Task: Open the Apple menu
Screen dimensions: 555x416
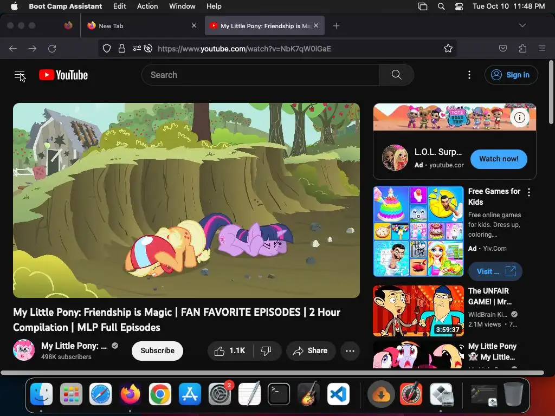Action: [14, 6]
